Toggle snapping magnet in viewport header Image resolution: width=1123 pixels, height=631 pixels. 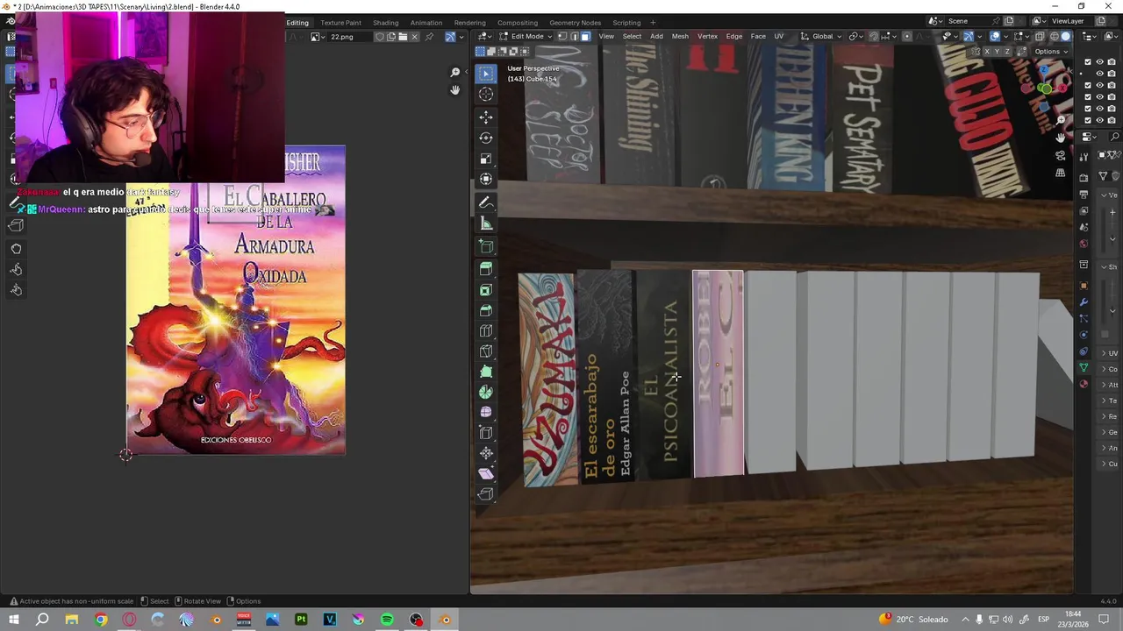[874, 36]
